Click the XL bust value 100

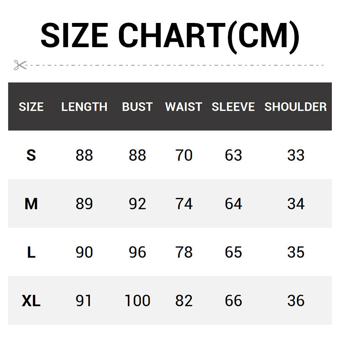pos(137,301)
